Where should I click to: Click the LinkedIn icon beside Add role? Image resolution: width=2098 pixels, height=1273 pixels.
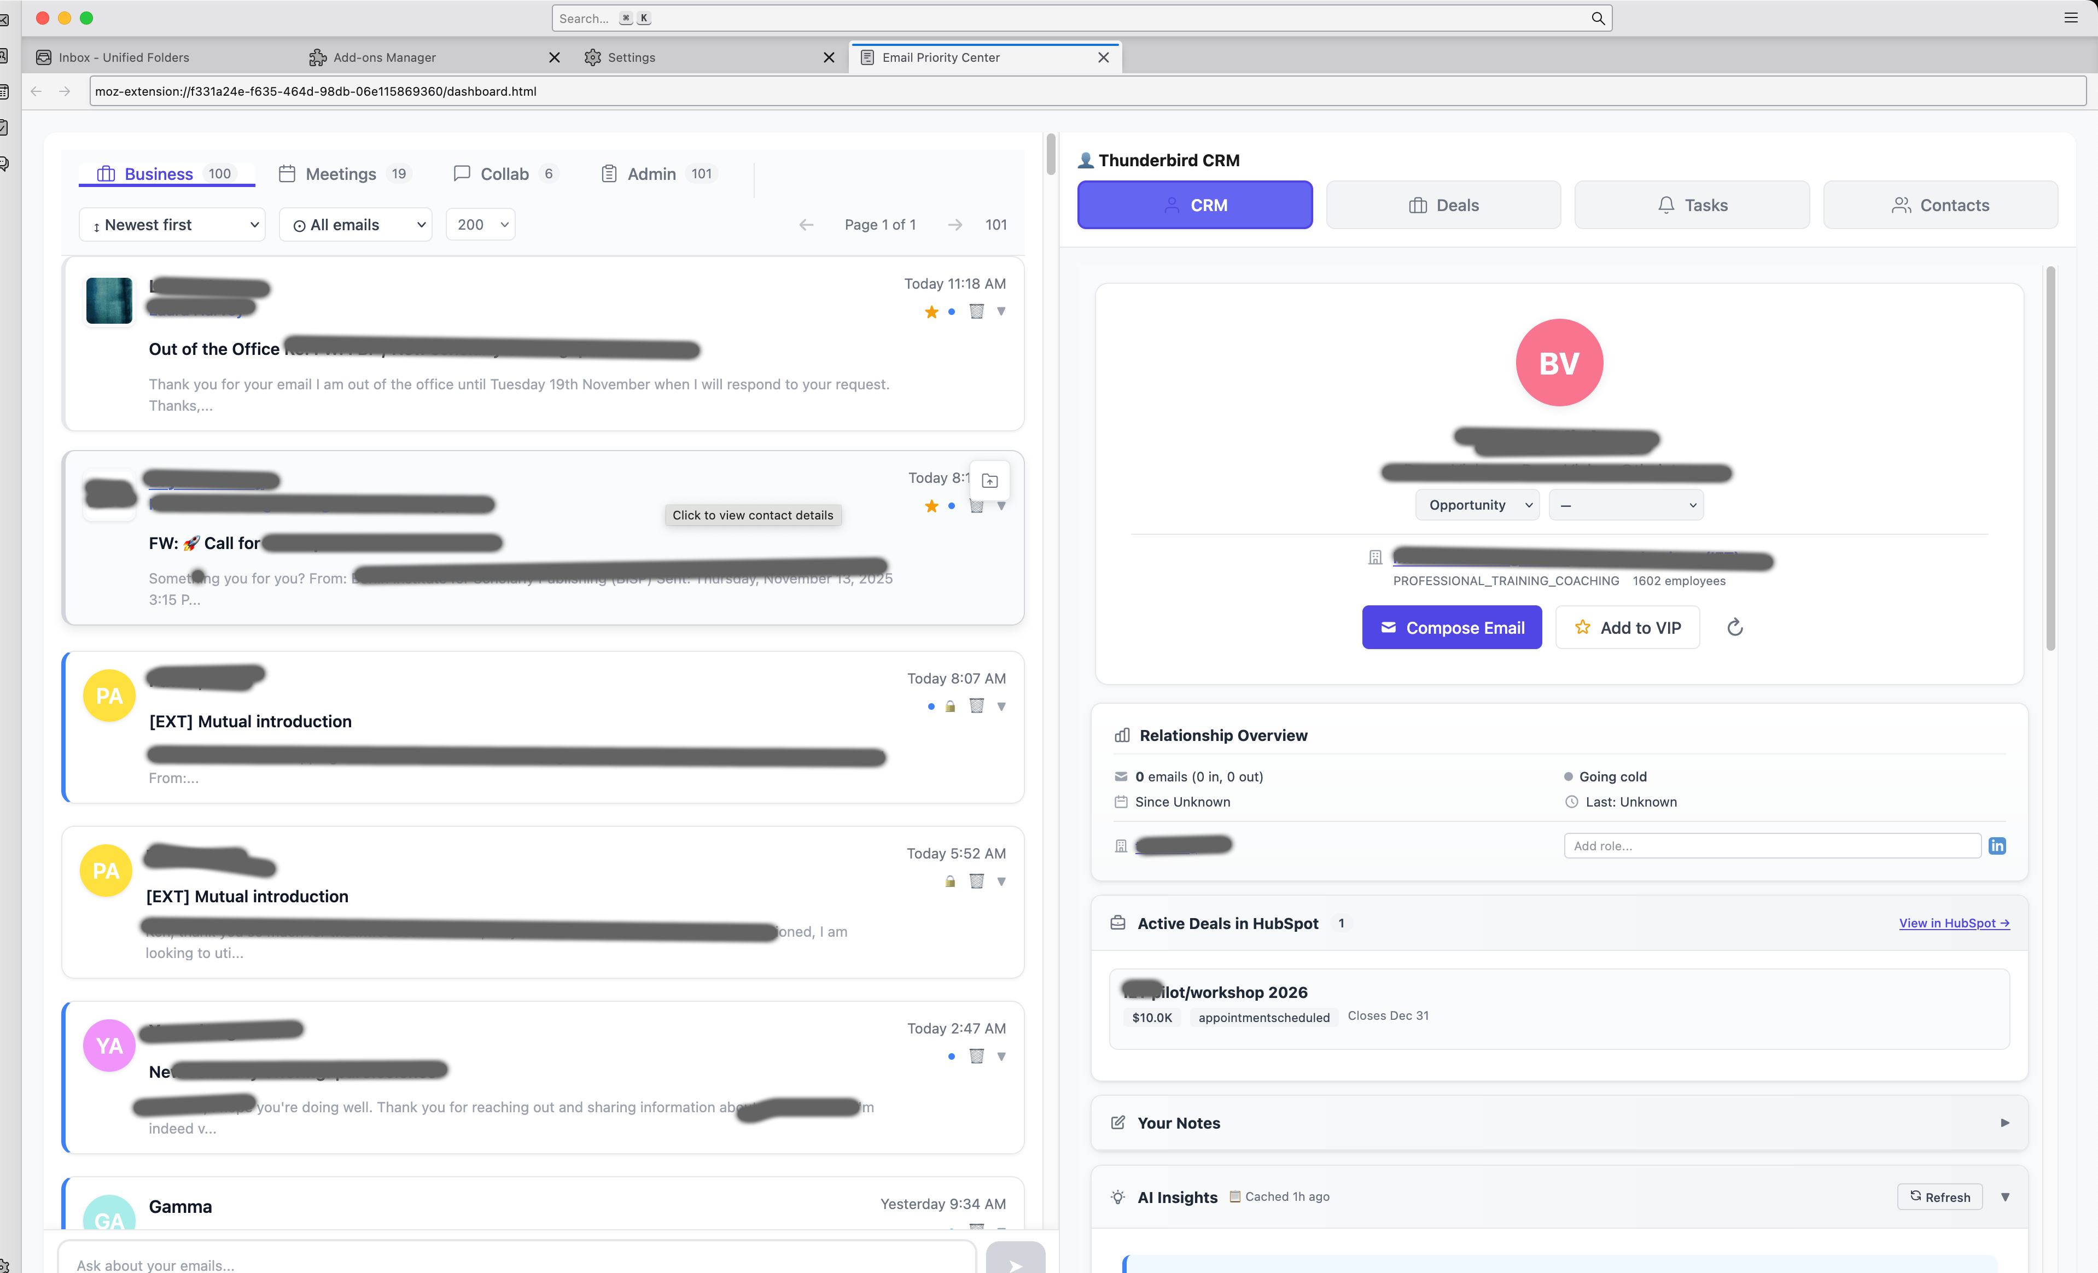click(x=1997, y=845)
